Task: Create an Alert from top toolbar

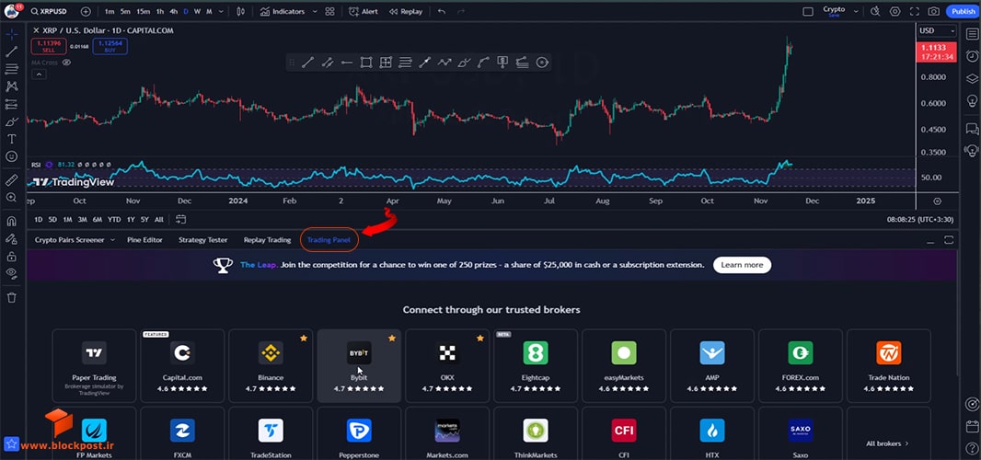Action: click(364, 11)
